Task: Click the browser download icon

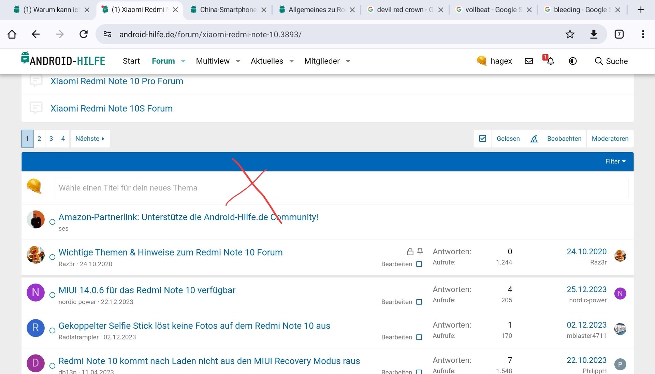Action: (594, 34)
